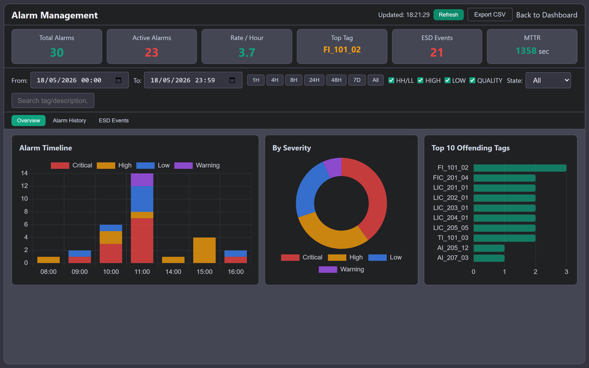The height and width of the screenshot is (368, 589).
Task: Click the Top Tag value FI_101_02
Action: (x=342, y=50)
